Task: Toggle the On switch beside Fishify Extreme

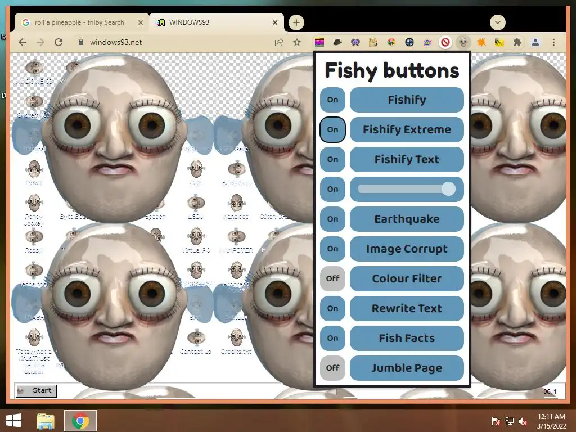Action: 332,129
